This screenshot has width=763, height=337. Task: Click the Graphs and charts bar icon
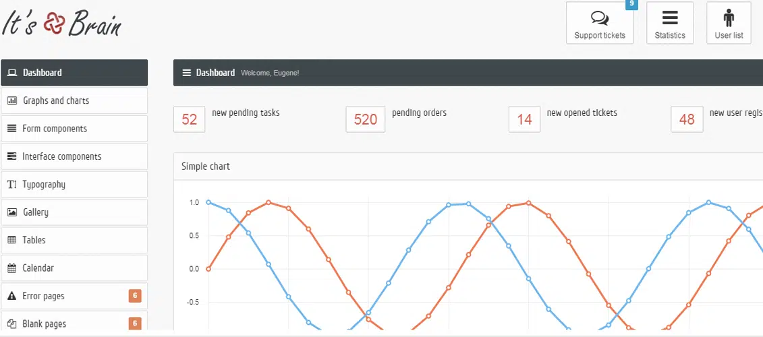pyautogui.click(x=11, y=101)
